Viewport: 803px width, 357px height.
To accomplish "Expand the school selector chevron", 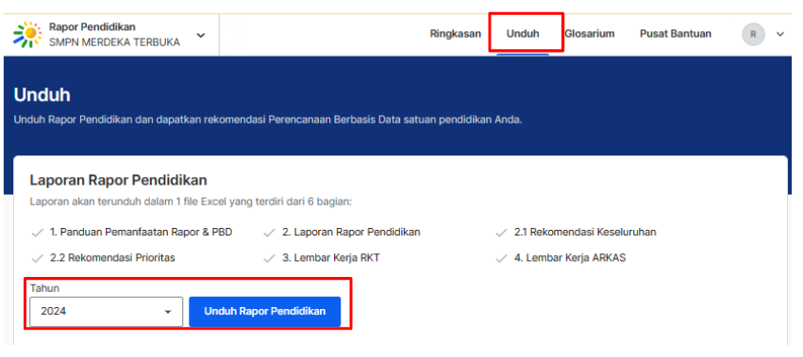I will pyautogui.click(x=201, y=35).
